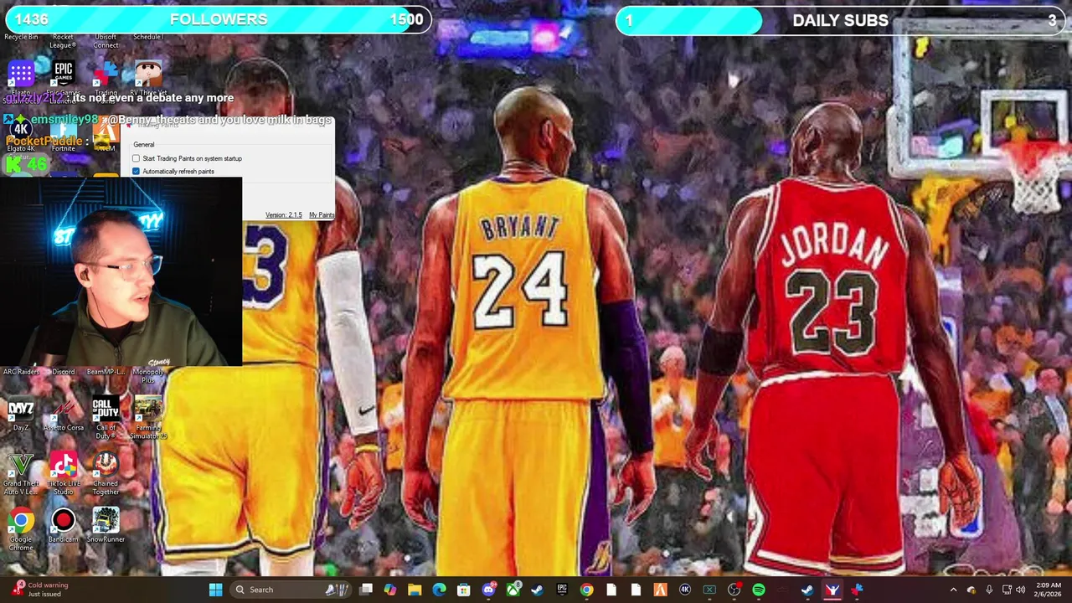Open RV There Yet desktop shortcut
Viewport: 1072px width, 603px height.
tap(148, 77)
